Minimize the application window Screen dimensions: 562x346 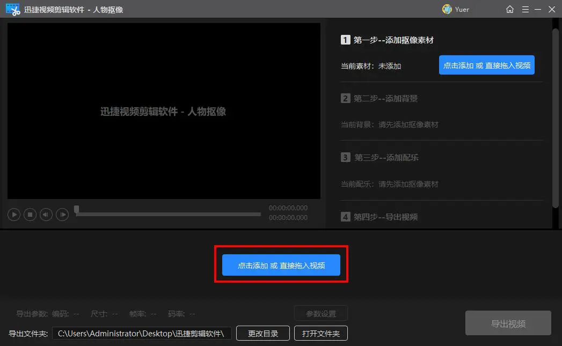click(538, 9)
